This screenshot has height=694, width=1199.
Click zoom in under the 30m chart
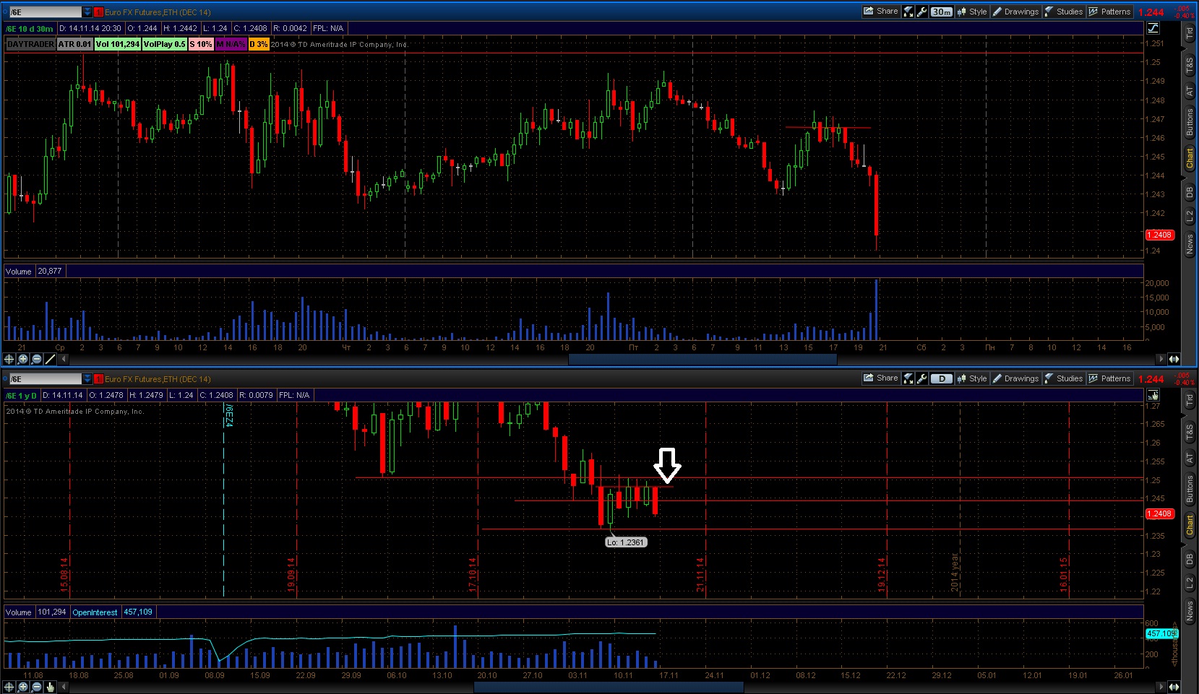(23, 359)
